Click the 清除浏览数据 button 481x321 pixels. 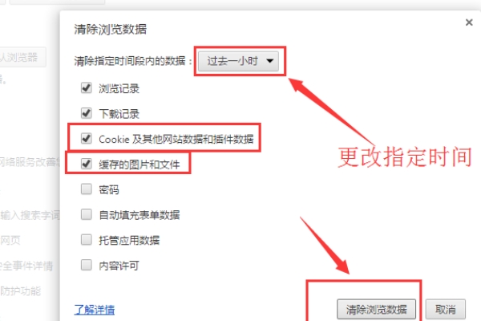pyautogui.click(x=377, y=309)
